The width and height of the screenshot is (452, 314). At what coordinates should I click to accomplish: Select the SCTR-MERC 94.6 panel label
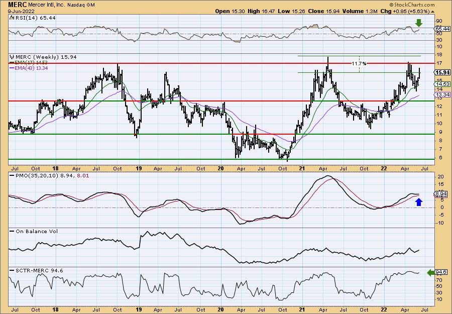point(38,270)
